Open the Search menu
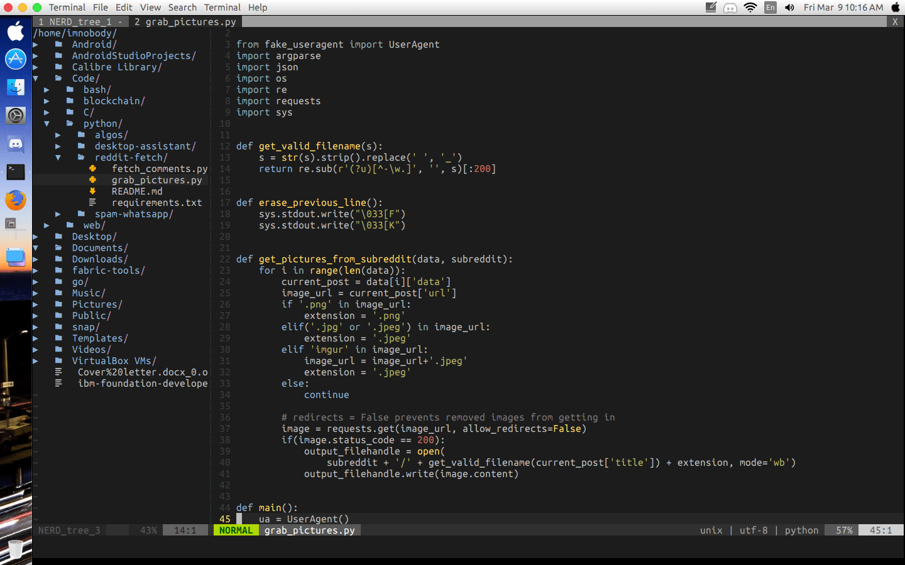905x565 pixels. pyautogui.click(x=182, y=8)
